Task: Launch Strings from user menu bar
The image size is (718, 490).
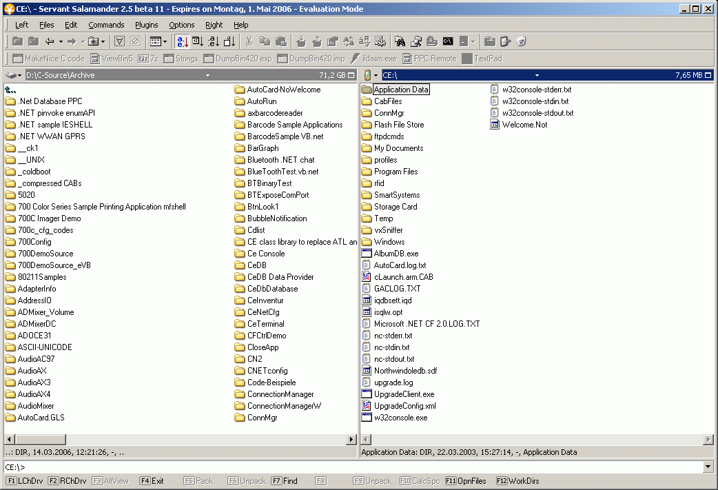Action: [181, 59]
